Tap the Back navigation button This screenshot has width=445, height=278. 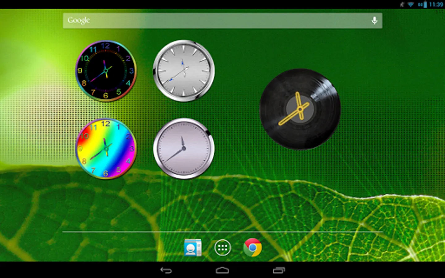[166, 270]
